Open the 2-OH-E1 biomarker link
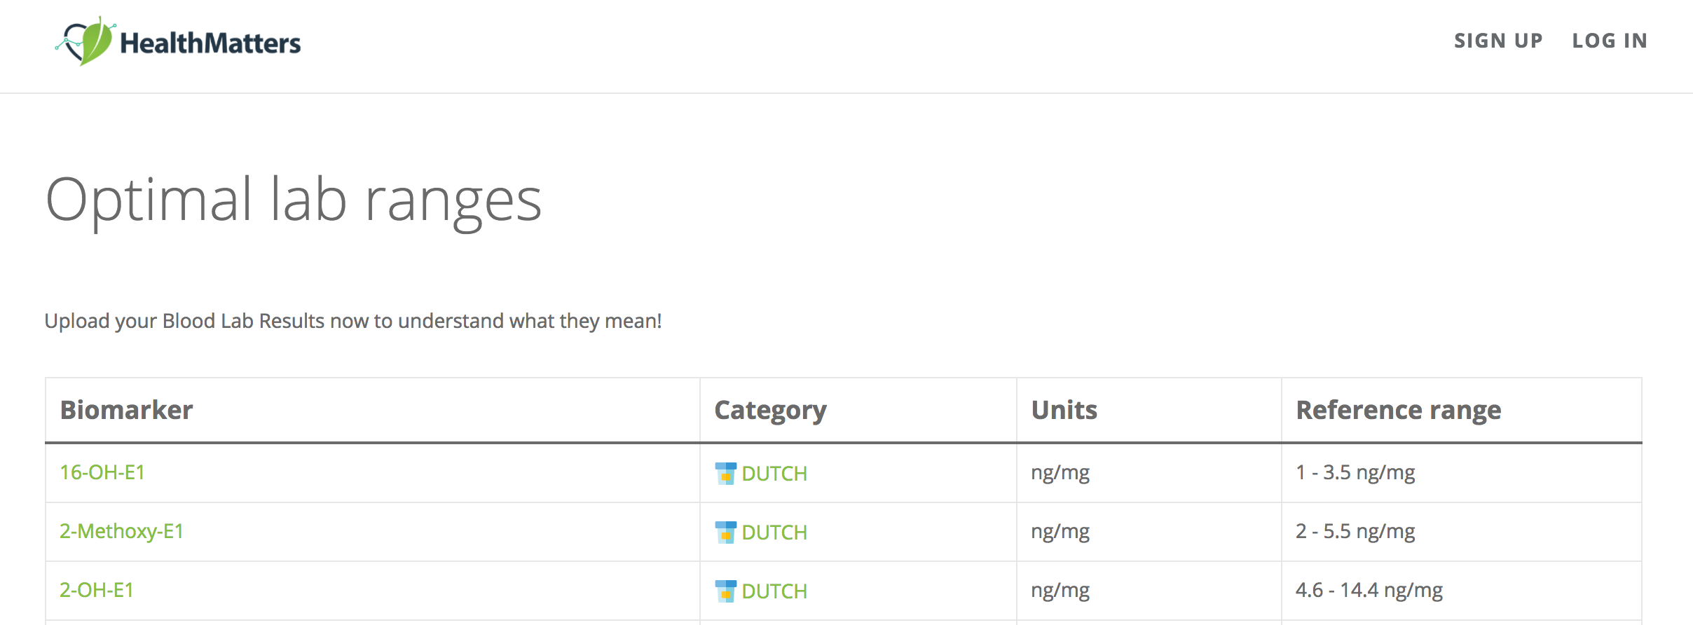1693x625 pixels. 97,590
